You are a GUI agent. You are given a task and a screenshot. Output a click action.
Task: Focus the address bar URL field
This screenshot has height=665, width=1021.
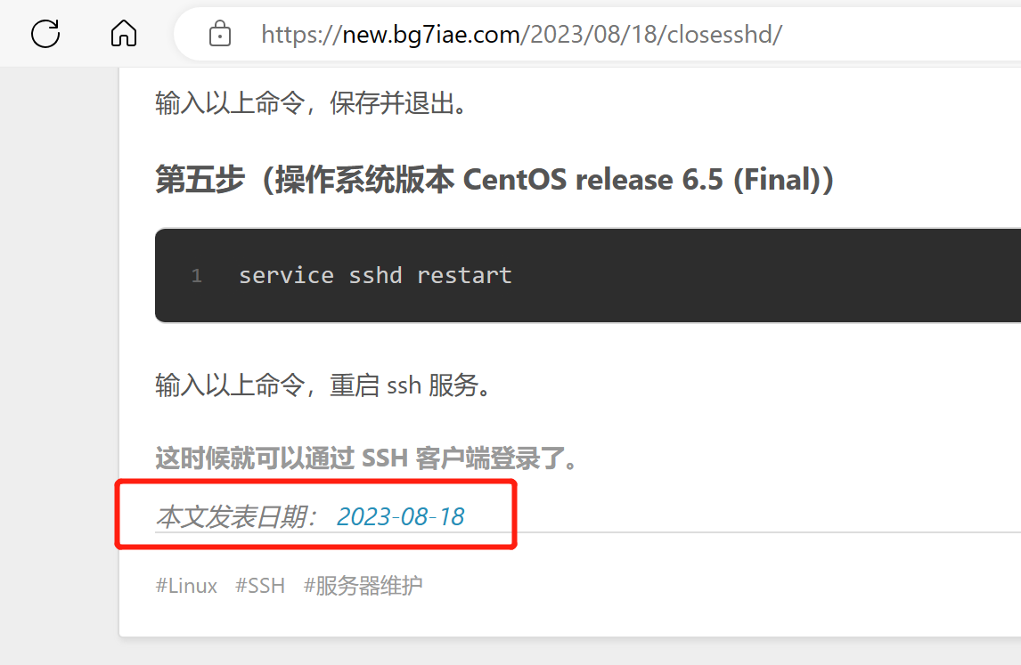pyautogui.click(x=597, y=34)
